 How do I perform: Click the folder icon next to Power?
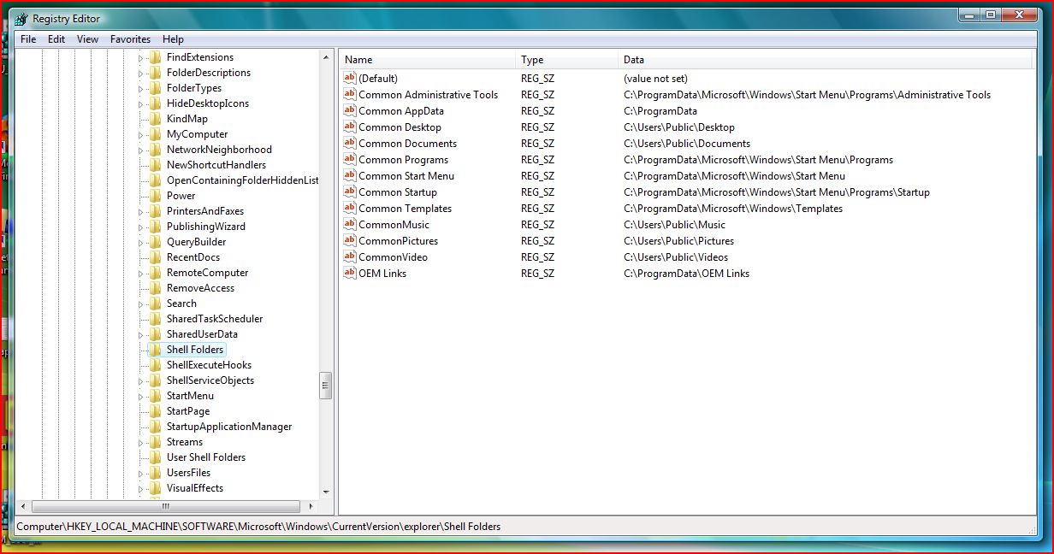coord(155,196)
